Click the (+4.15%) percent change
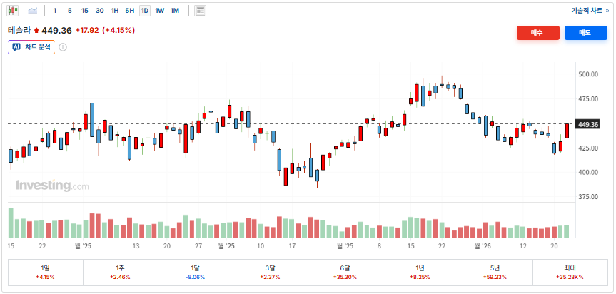Image resolution: width=616 pixels, height=294 pixels. click(x=118, y=30)
